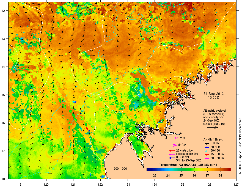Screen dimensions: 242x187
Task: Click latitude axis label -16
Action: 3,123
